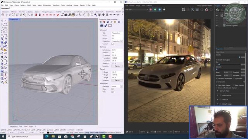Switch to the Top viewport tab
Viewport: 248px width, 139px height.
21,126
